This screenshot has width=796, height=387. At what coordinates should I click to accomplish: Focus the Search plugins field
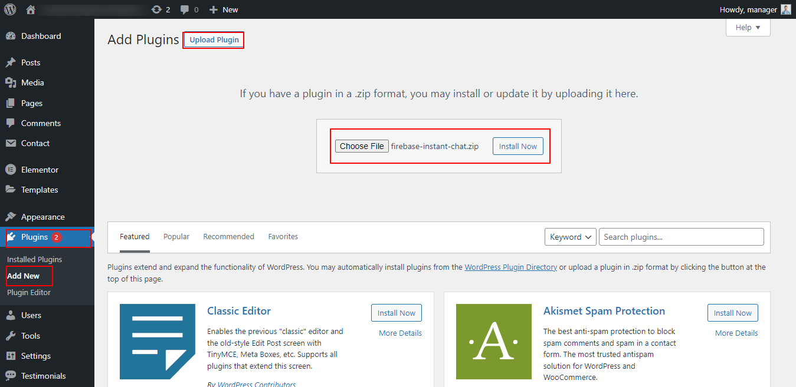682,237
